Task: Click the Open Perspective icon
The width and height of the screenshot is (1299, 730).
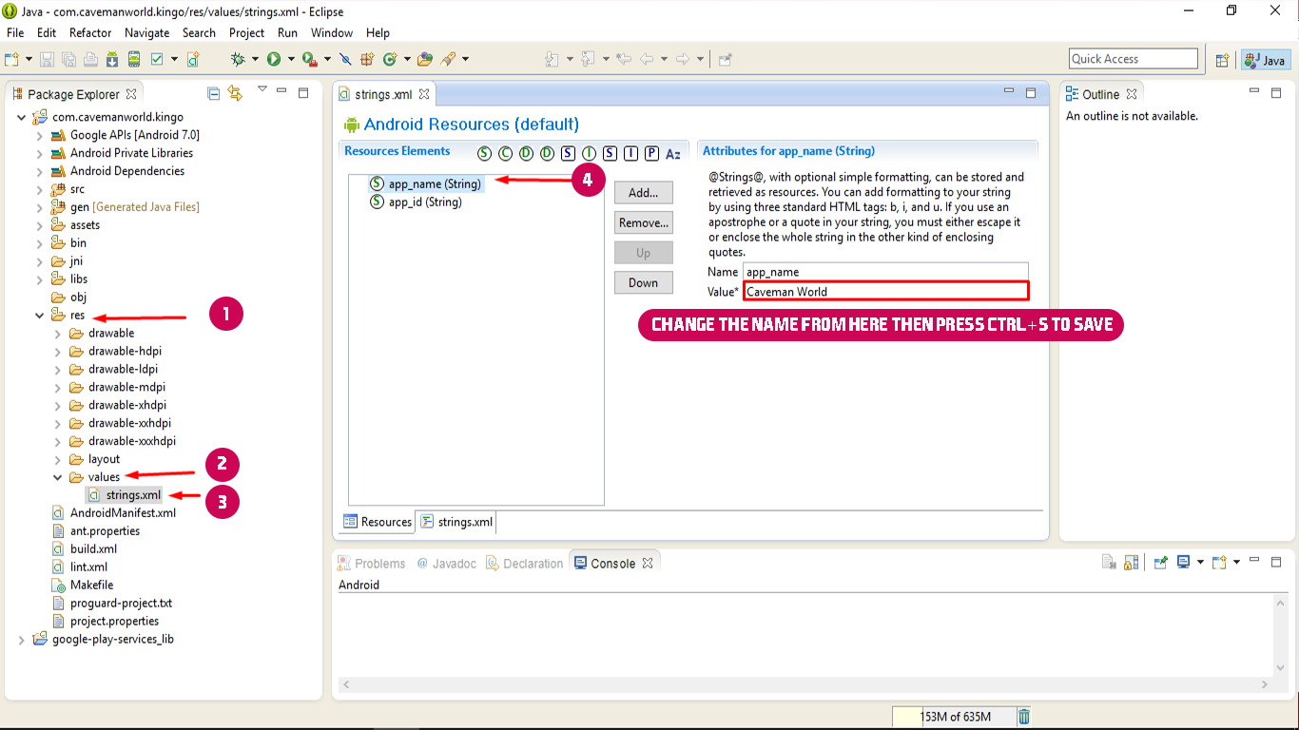Action: click(1223, 60)
